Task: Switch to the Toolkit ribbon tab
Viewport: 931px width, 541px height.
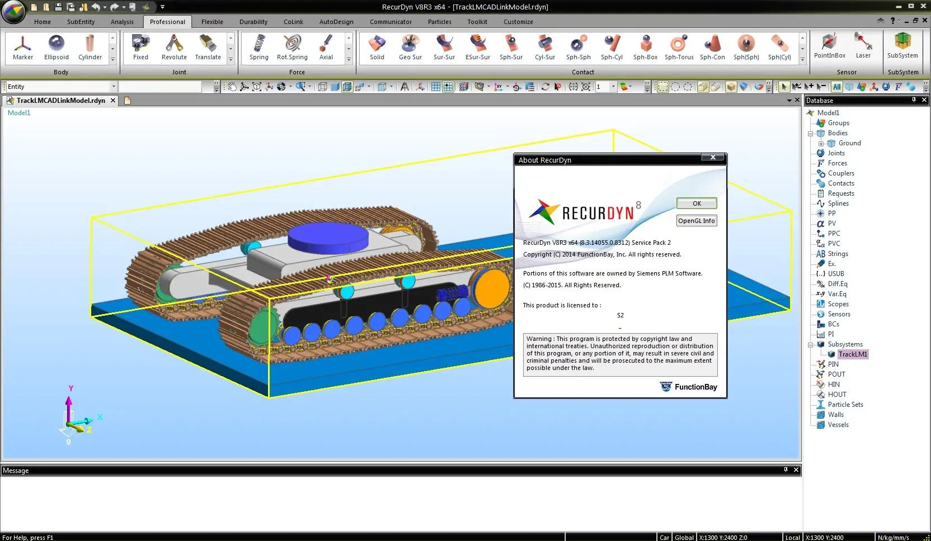Action: coord(477,22)
